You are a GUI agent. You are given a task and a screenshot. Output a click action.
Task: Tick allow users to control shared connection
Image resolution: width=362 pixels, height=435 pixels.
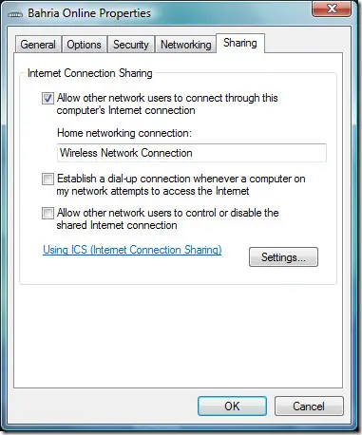(x=48, y=213)
